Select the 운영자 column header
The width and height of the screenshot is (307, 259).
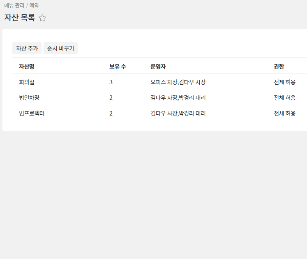(x=158, y=67)
